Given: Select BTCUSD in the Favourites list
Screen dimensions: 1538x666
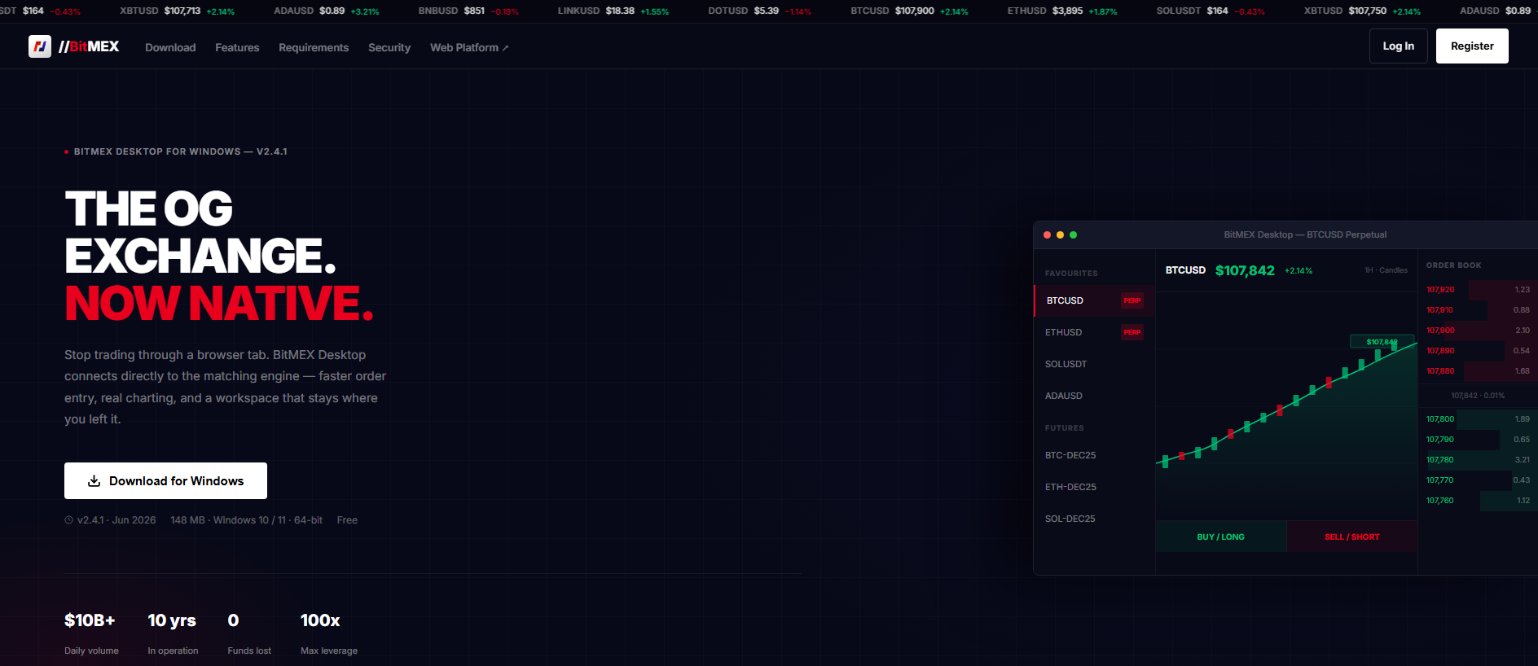Looking at the screenshot, I should tap(1094, 300).
